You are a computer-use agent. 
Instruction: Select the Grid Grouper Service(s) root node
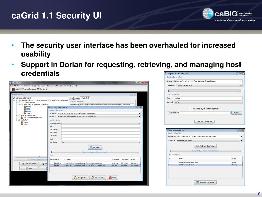click(22, 98)
